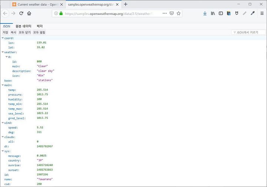Click the temp key label
This screenshot has width=267, height=187.
(x=12, y=90)
